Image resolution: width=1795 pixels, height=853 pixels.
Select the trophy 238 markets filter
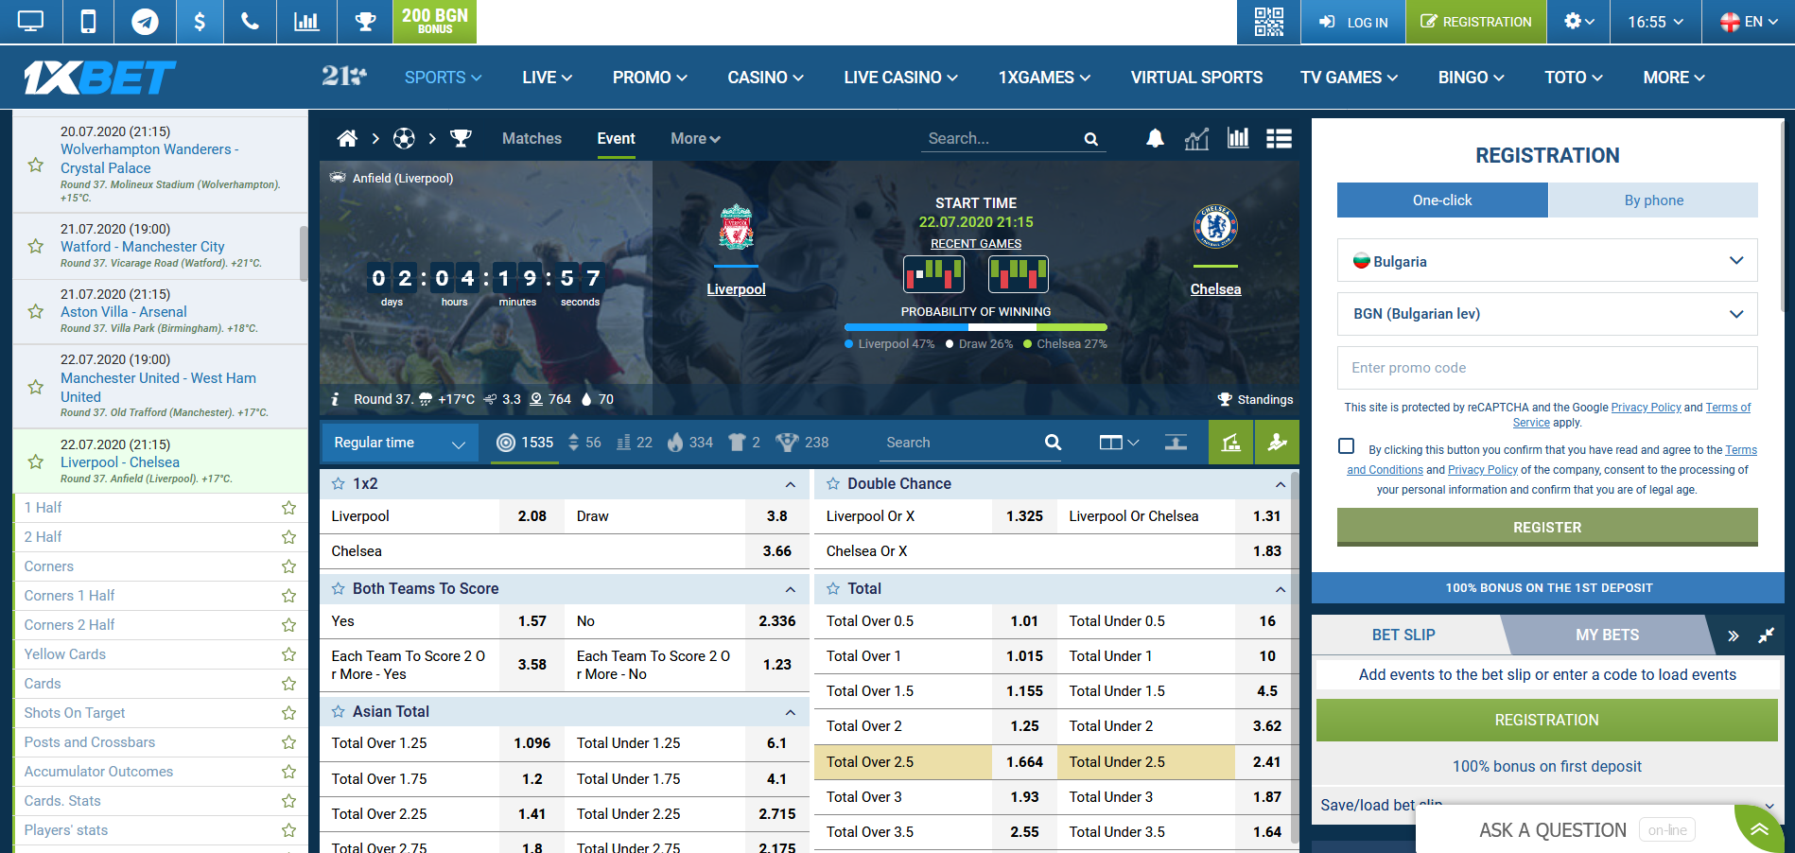click(801, 443)
